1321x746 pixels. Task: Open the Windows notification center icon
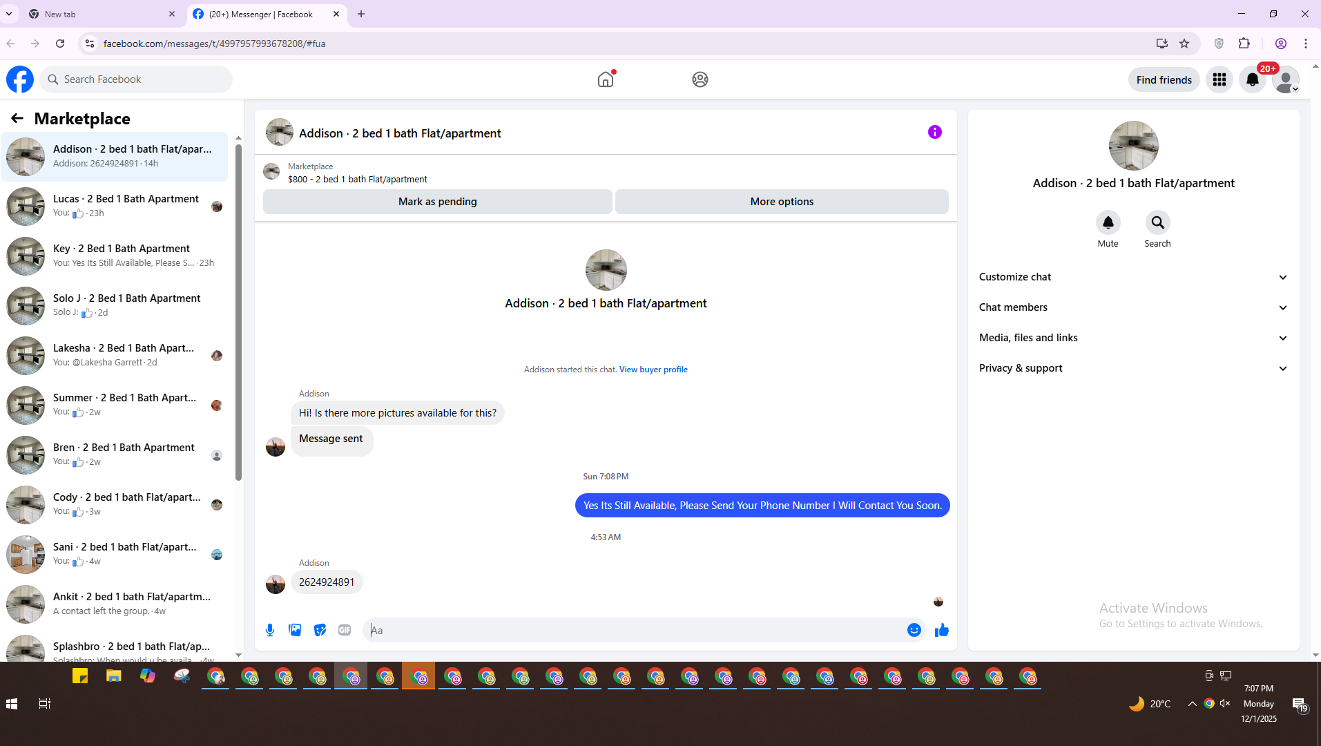coord(1299,704)
